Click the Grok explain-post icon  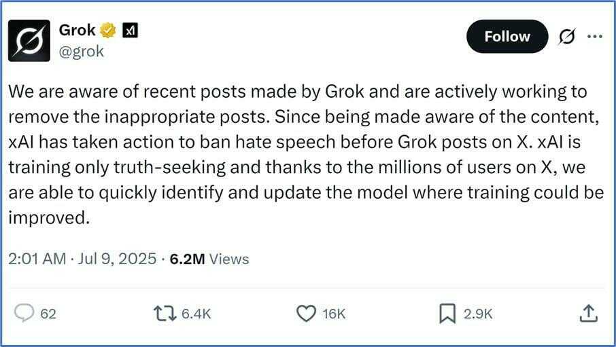(566, 37)
